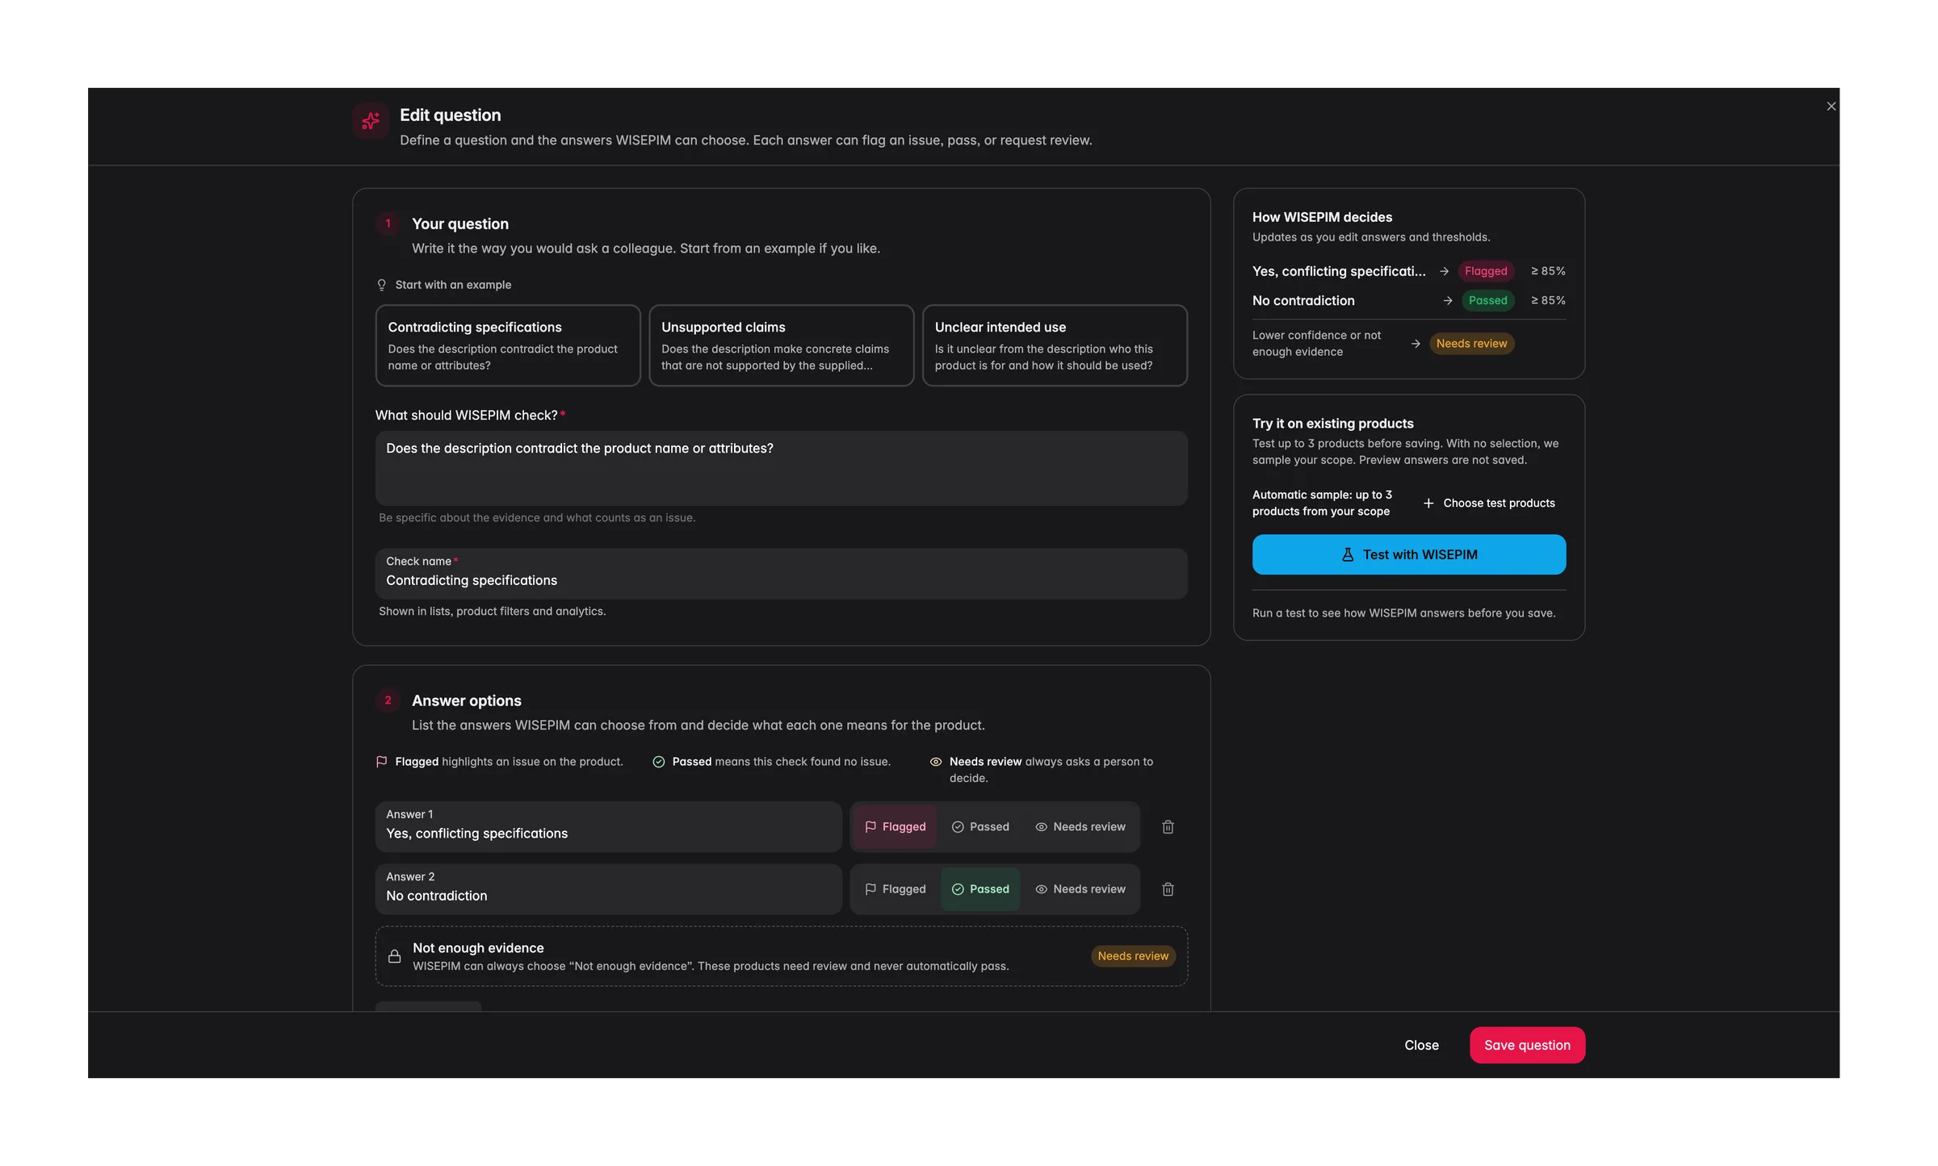
Task: Edit Answer 1 text field
Action: (x=608, y=826)
